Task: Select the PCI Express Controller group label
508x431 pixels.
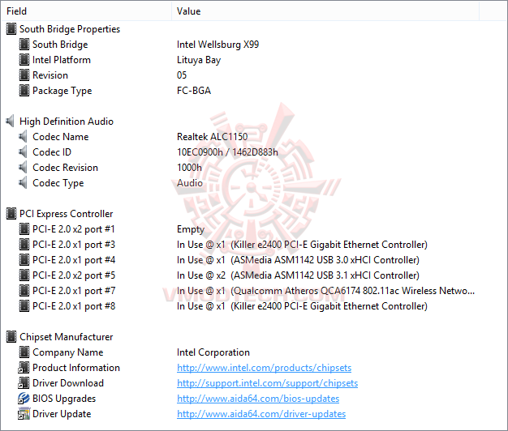Action: [66, 214]
